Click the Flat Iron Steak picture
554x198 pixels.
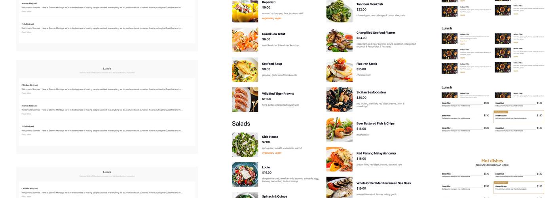(339, 70)
